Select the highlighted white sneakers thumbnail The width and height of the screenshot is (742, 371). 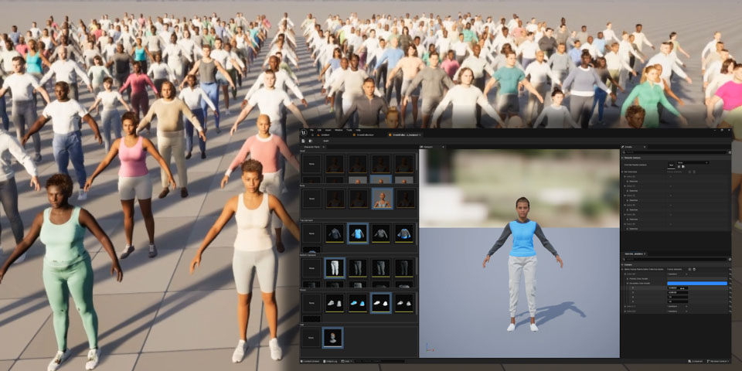pyautogui.click(x=381, y=303)
